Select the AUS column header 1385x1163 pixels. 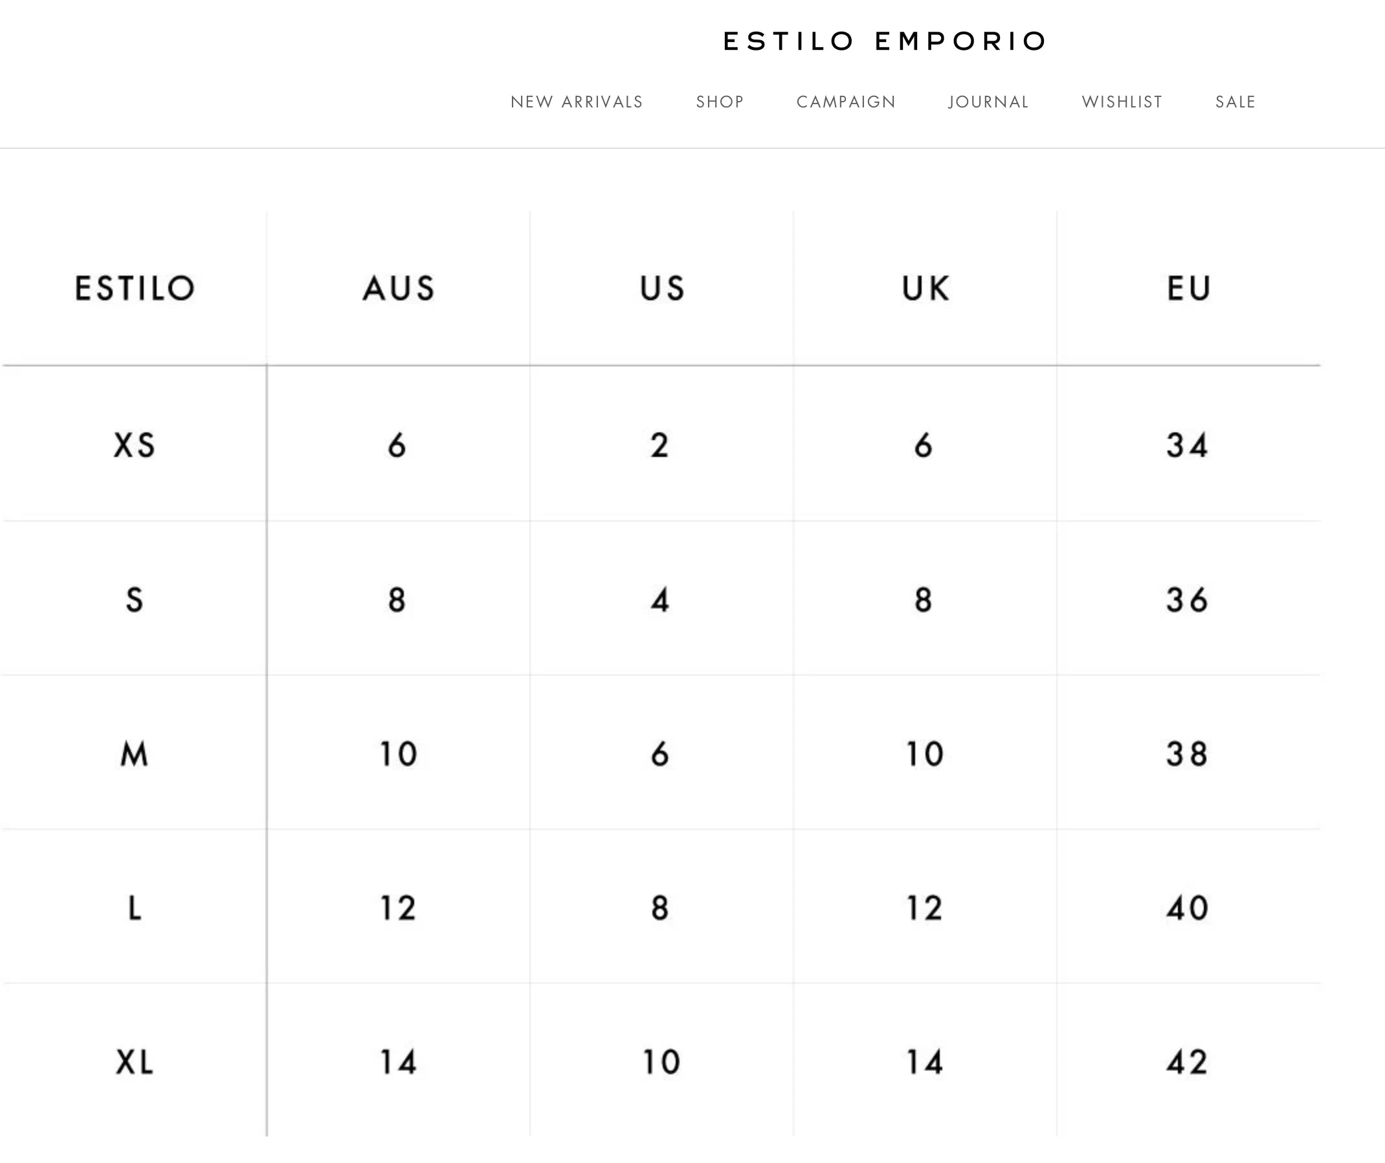[x=399, y=288]
